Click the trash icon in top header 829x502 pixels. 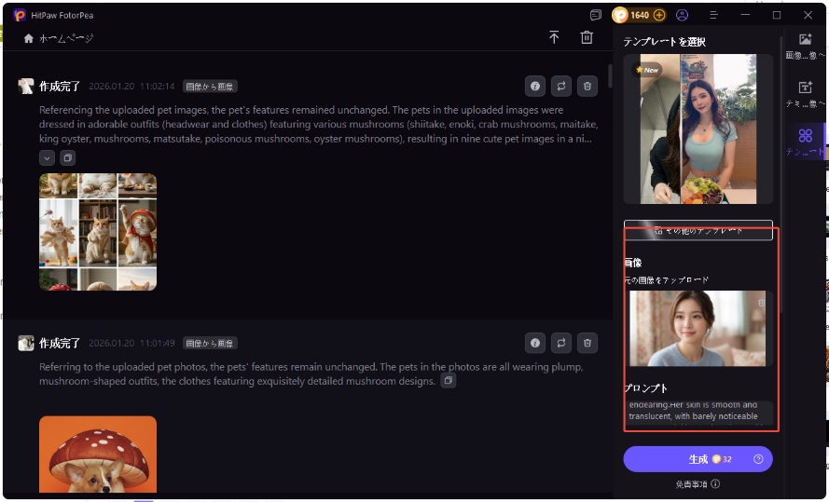coord(587,37)
